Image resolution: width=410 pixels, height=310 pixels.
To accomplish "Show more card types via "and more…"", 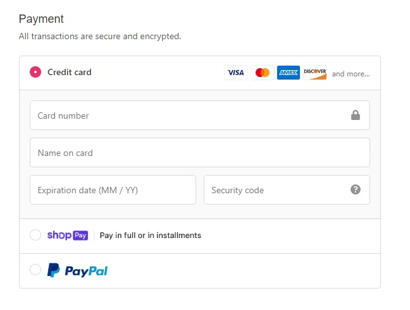I will click(x=351, y=74).
